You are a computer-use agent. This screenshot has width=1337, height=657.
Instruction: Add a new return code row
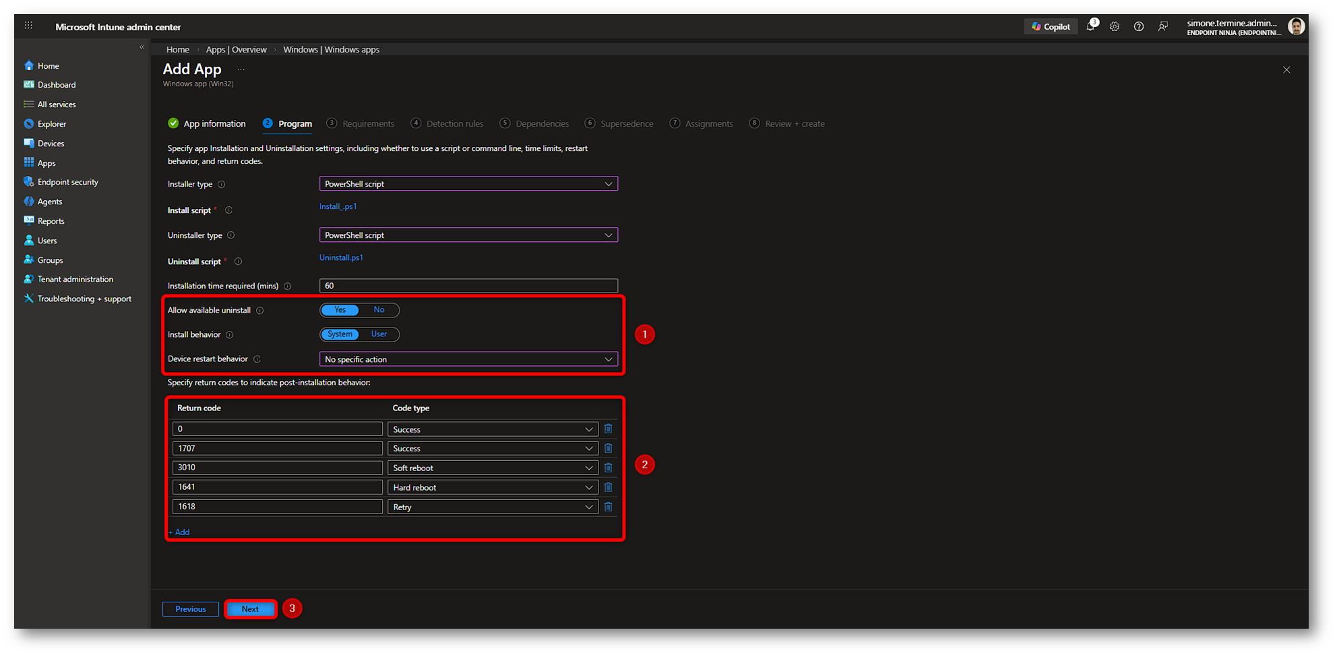(180, 532)
